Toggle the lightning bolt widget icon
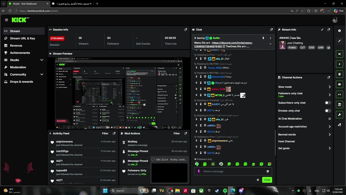The height and width of the screenshot is (195, 346). coord(340,64)
